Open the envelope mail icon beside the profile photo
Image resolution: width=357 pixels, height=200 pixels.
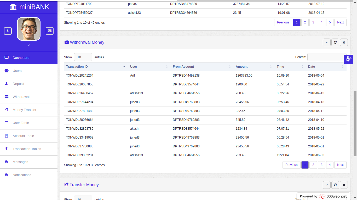(x=50, y=31)
